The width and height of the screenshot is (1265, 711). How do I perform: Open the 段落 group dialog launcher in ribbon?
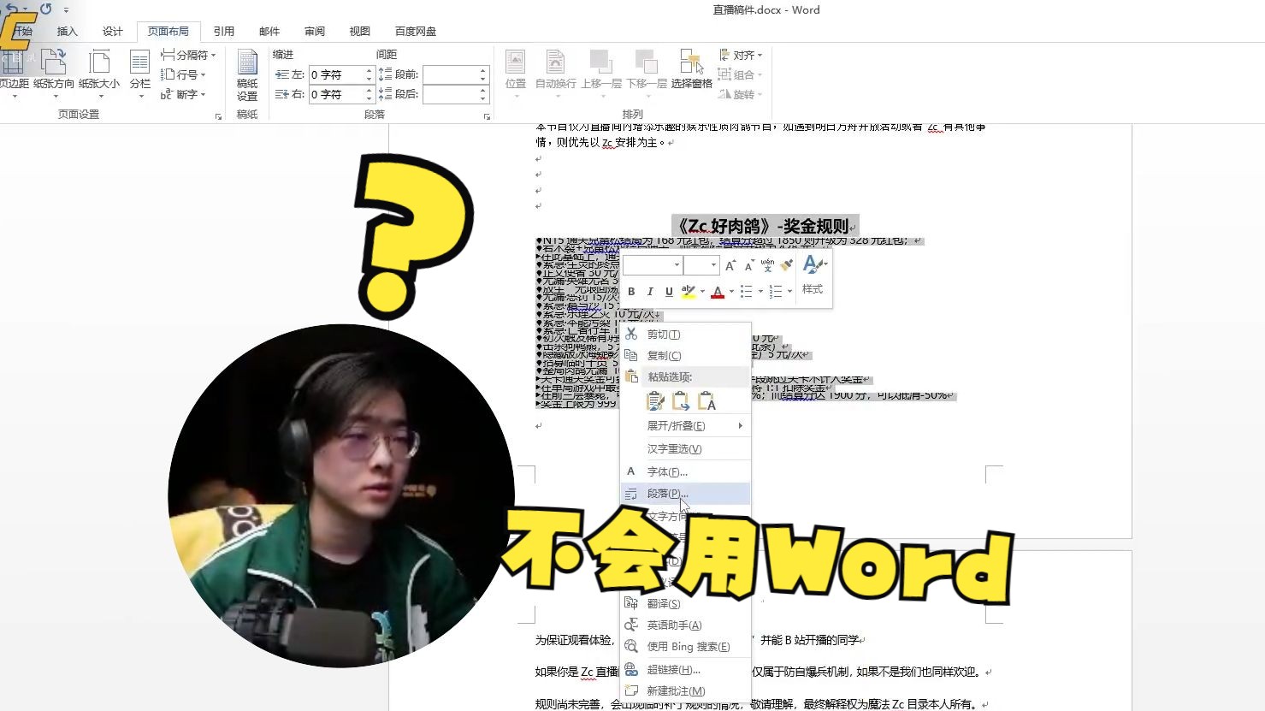coord(487,116)
